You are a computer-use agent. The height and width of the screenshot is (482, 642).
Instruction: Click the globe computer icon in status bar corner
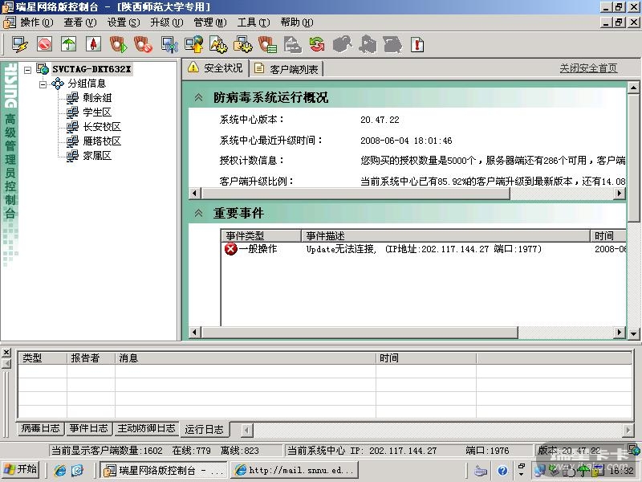(634, 449)
